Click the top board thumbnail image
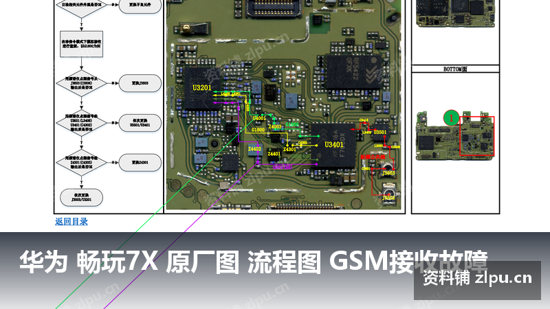The image size is (550, 309). coord(455,13)
